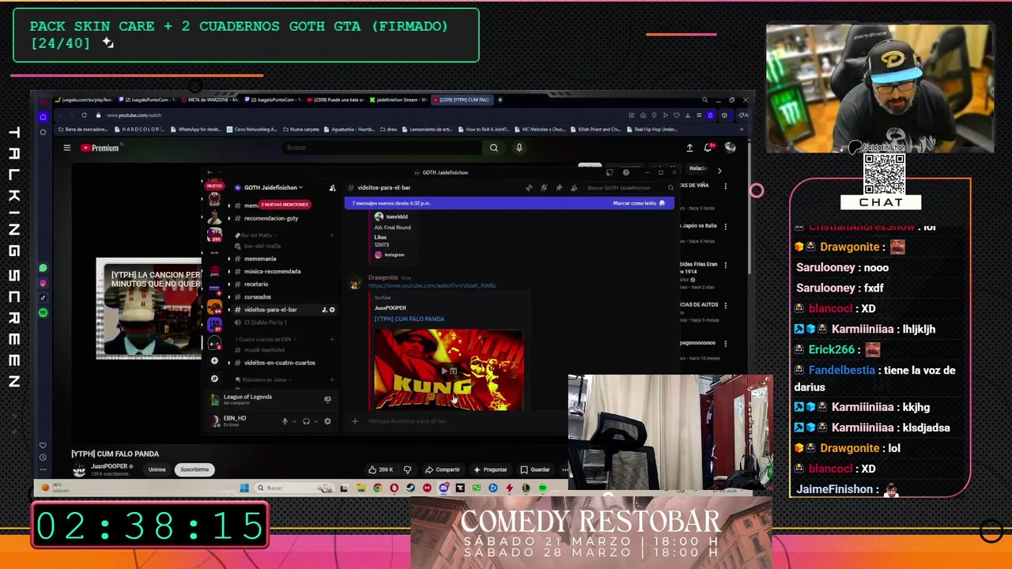Open Discord channel curseados
This screenshot has width=1012, height=569.
click(258, 296)
